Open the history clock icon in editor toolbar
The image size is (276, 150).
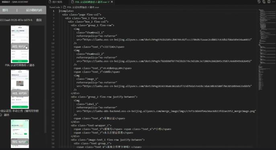pos(259,2)
